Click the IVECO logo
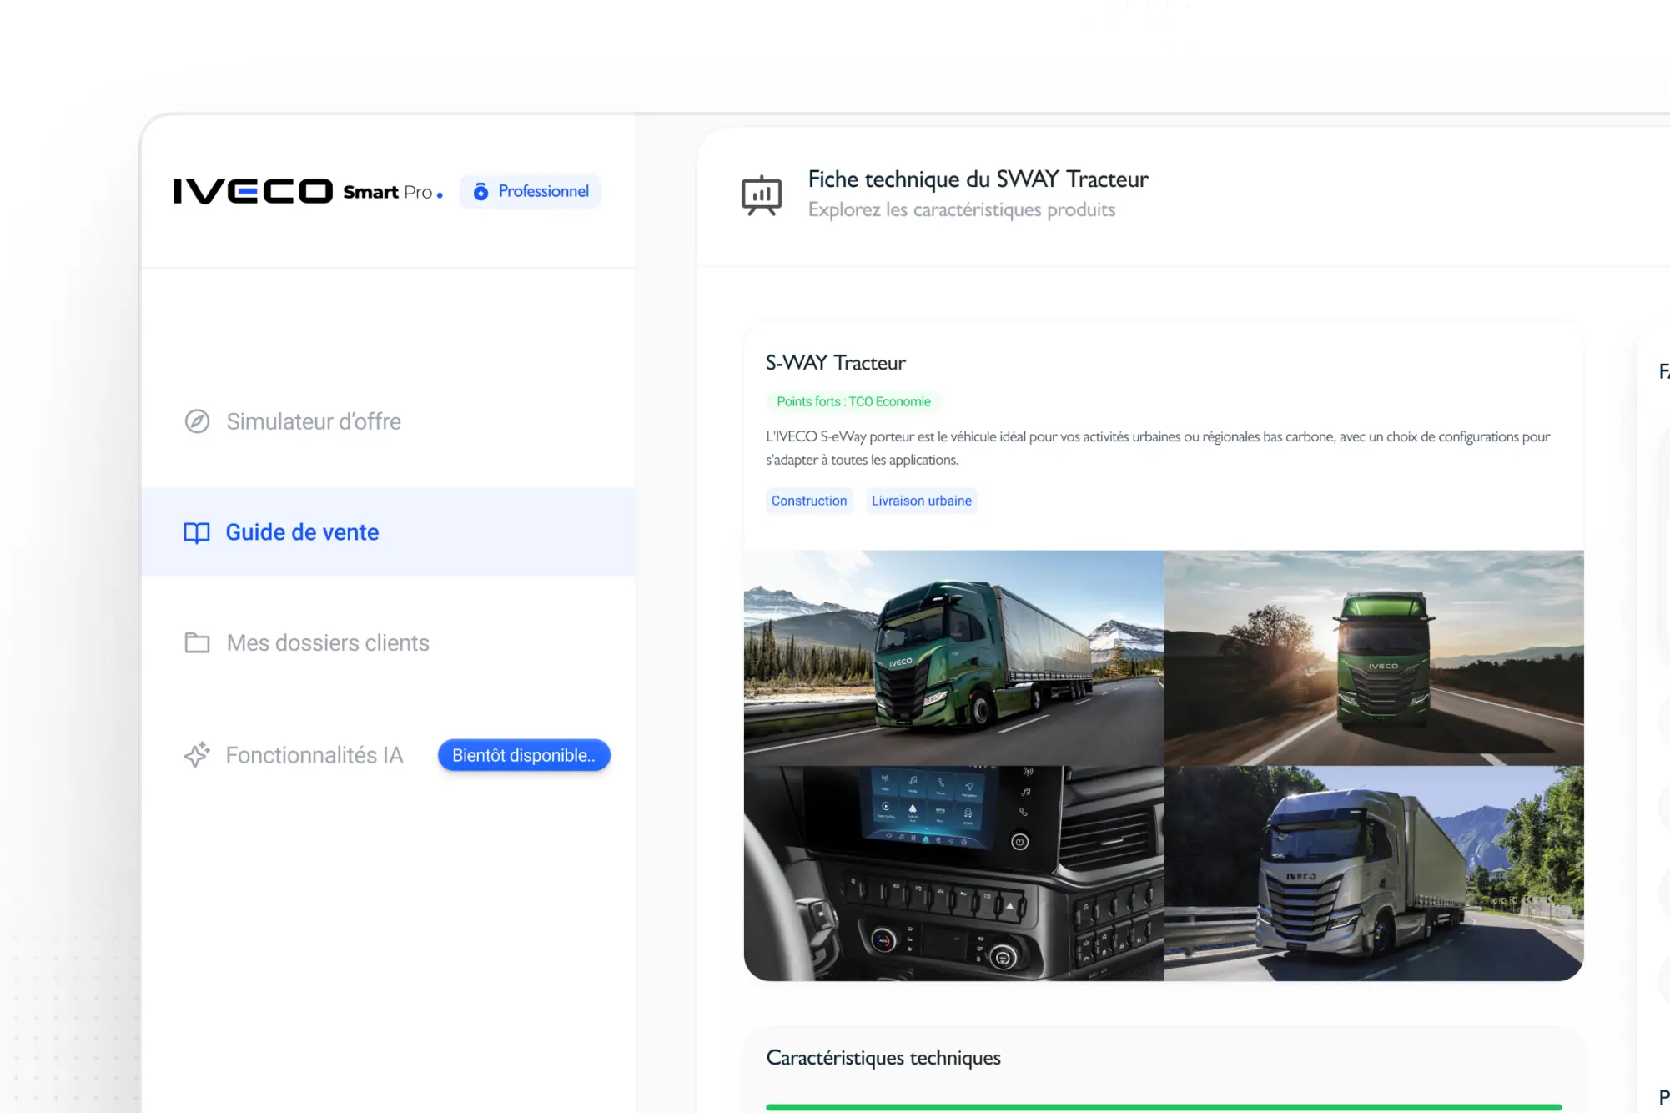The width and height of the screenshot is (1670, 1113). coord(253,192)
